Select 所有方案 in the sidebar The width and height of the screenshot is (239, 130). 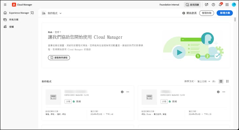point(14,19)
